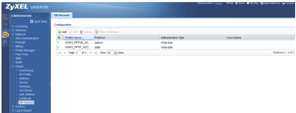This screenshot has height=113, width=296.
Task: Open AAA Server under Object
Action: pyautogui.click(x=25, y=90)
